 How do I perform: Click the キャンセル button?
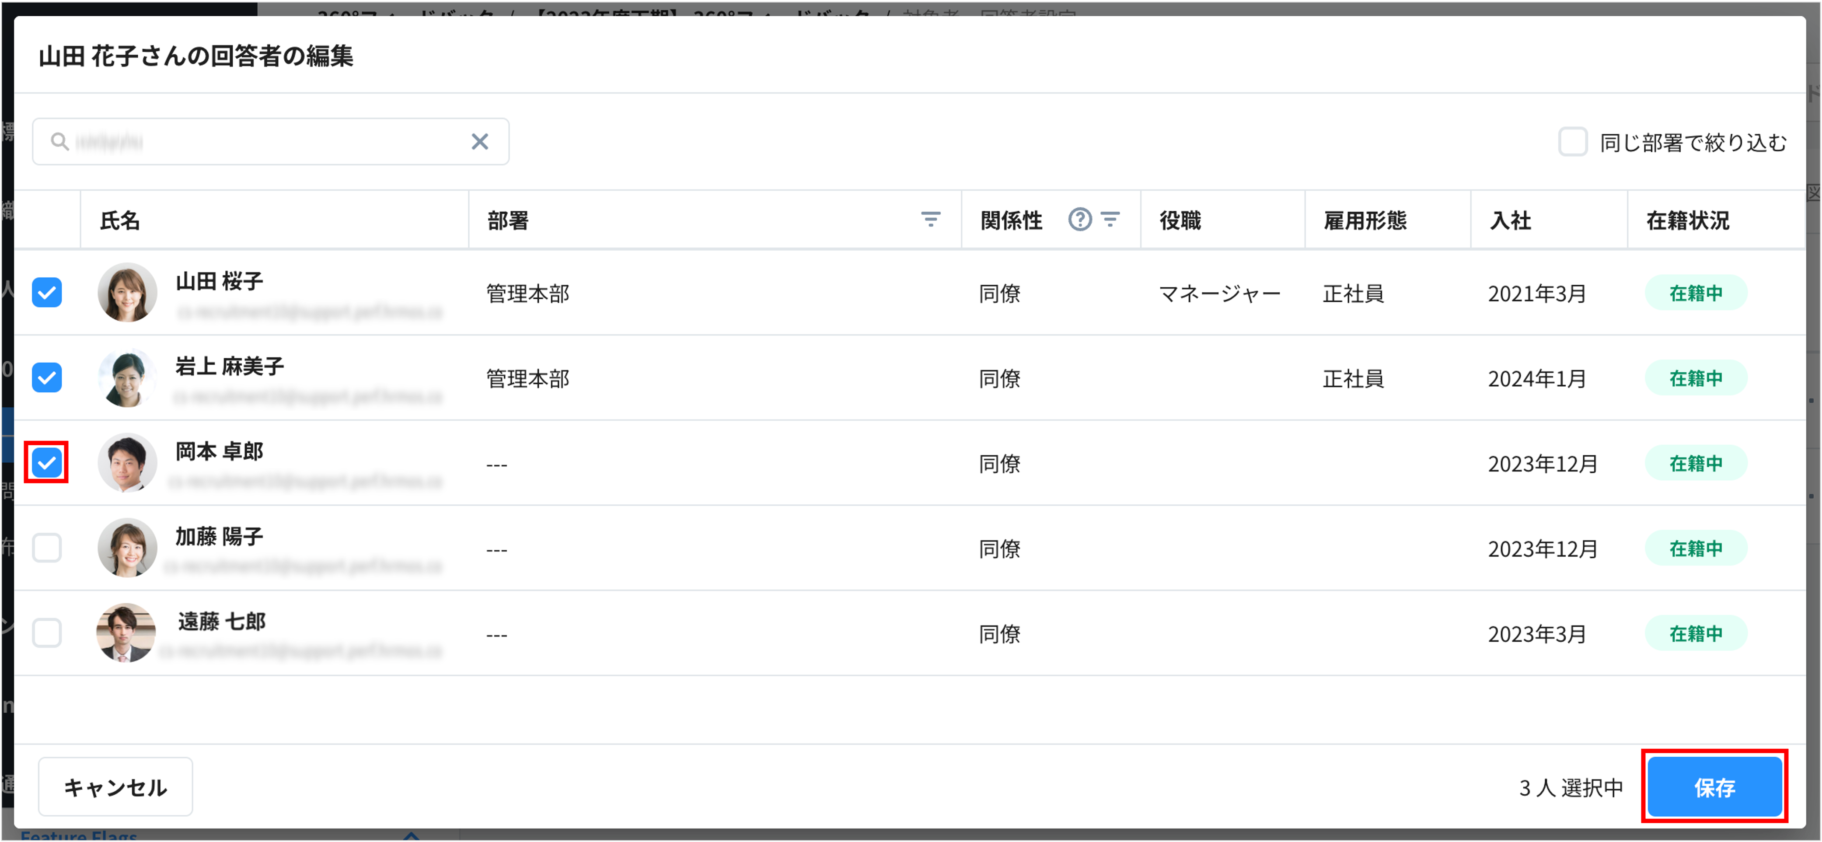(115, 787)
